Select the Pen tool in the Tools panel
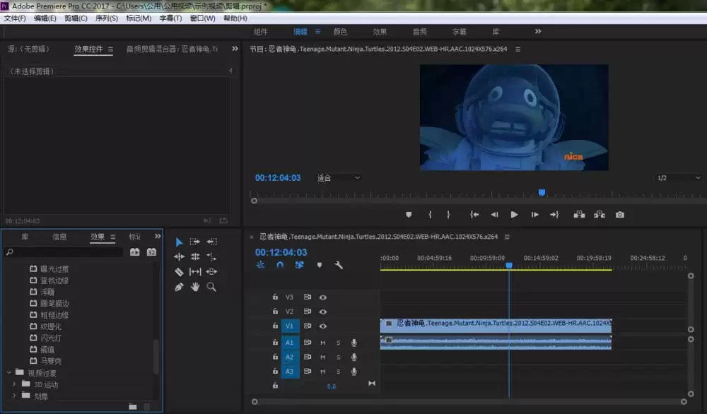 [x=179, y=287]
